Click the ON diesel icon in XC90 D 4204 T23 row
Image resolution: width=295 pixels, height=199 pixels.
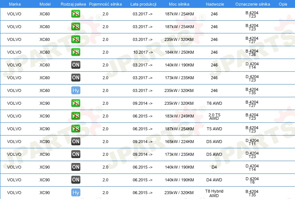pyautogui.click(x=75, y=154)
